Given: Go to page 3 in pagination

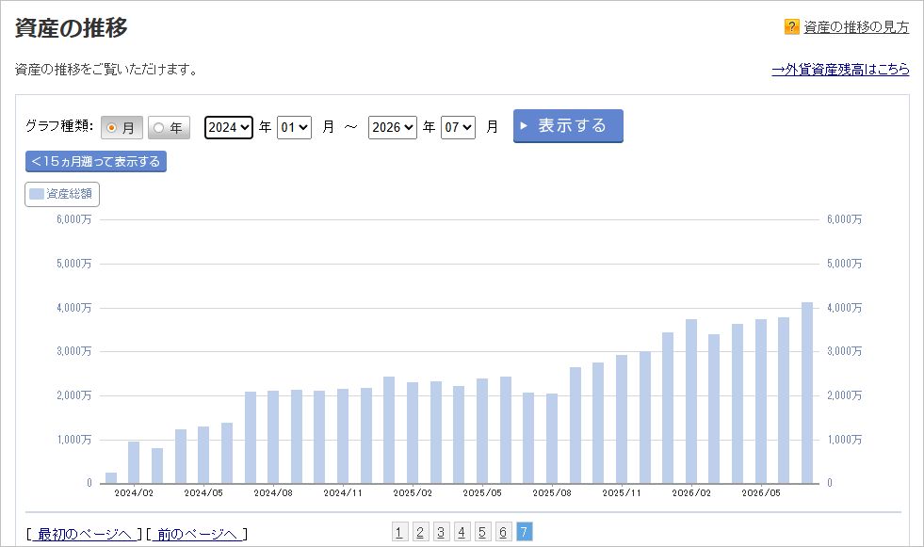Looking at the screenshot, I should point(441,532).
